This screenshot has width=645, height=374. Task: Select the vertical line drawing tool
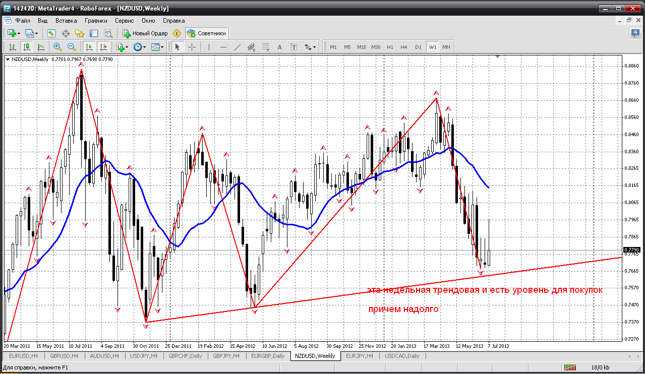tap(209, 47)
